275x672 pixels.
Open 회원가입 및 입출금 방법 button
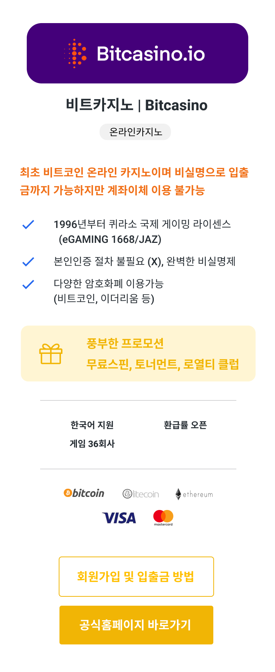[136, 577]
